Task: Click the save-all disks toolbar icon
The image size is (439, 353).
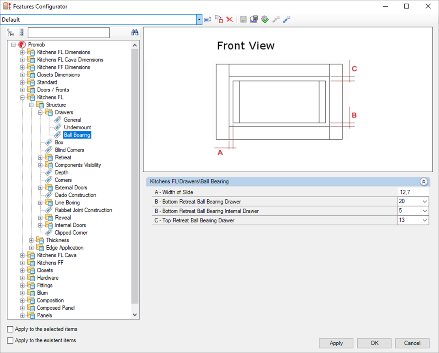Action: 254,19
